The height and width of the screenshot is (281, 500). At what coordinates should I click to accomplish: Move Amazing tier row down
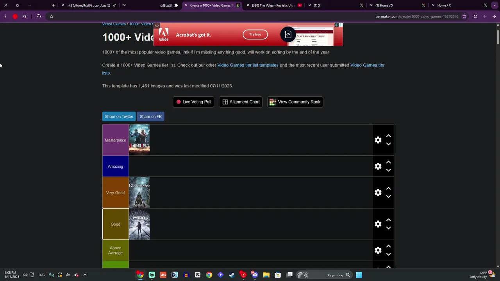tap(388, 170)
